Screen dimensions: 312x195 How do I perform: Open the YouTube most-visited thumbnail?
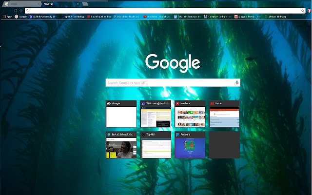tap(190, 114)
